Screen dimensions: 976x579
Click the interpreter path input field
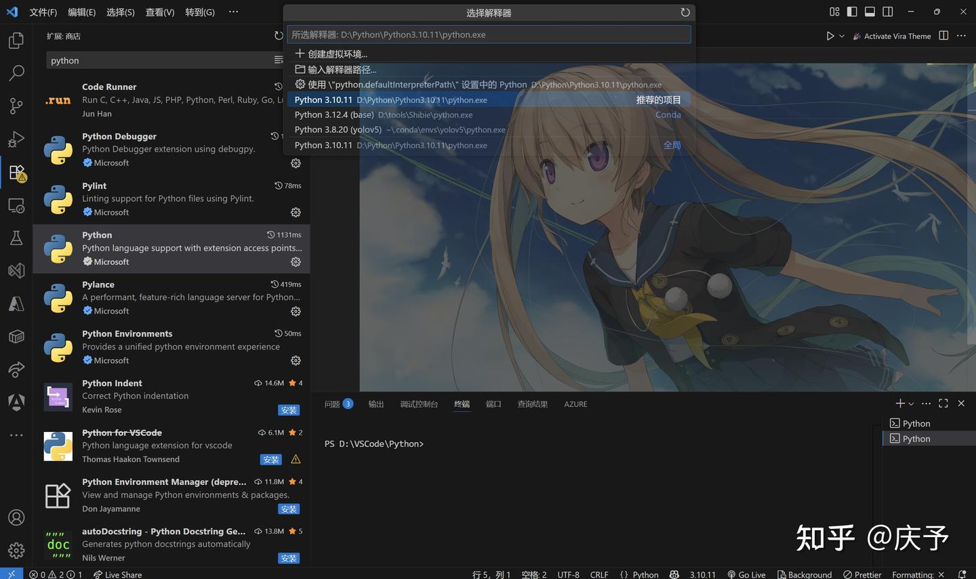489,34
